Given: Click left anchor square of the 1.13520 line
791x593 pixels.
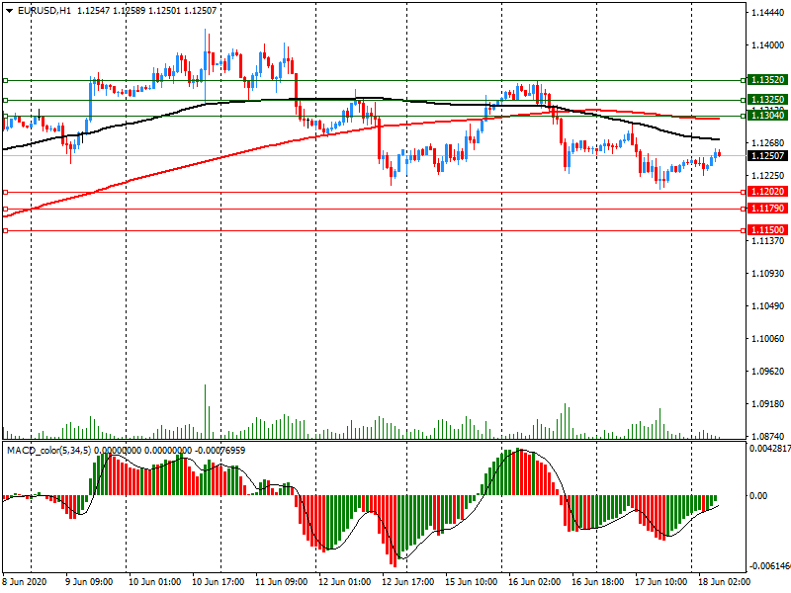Looking at the screenshot, I should pyautogui.click(x=5, y=80).
